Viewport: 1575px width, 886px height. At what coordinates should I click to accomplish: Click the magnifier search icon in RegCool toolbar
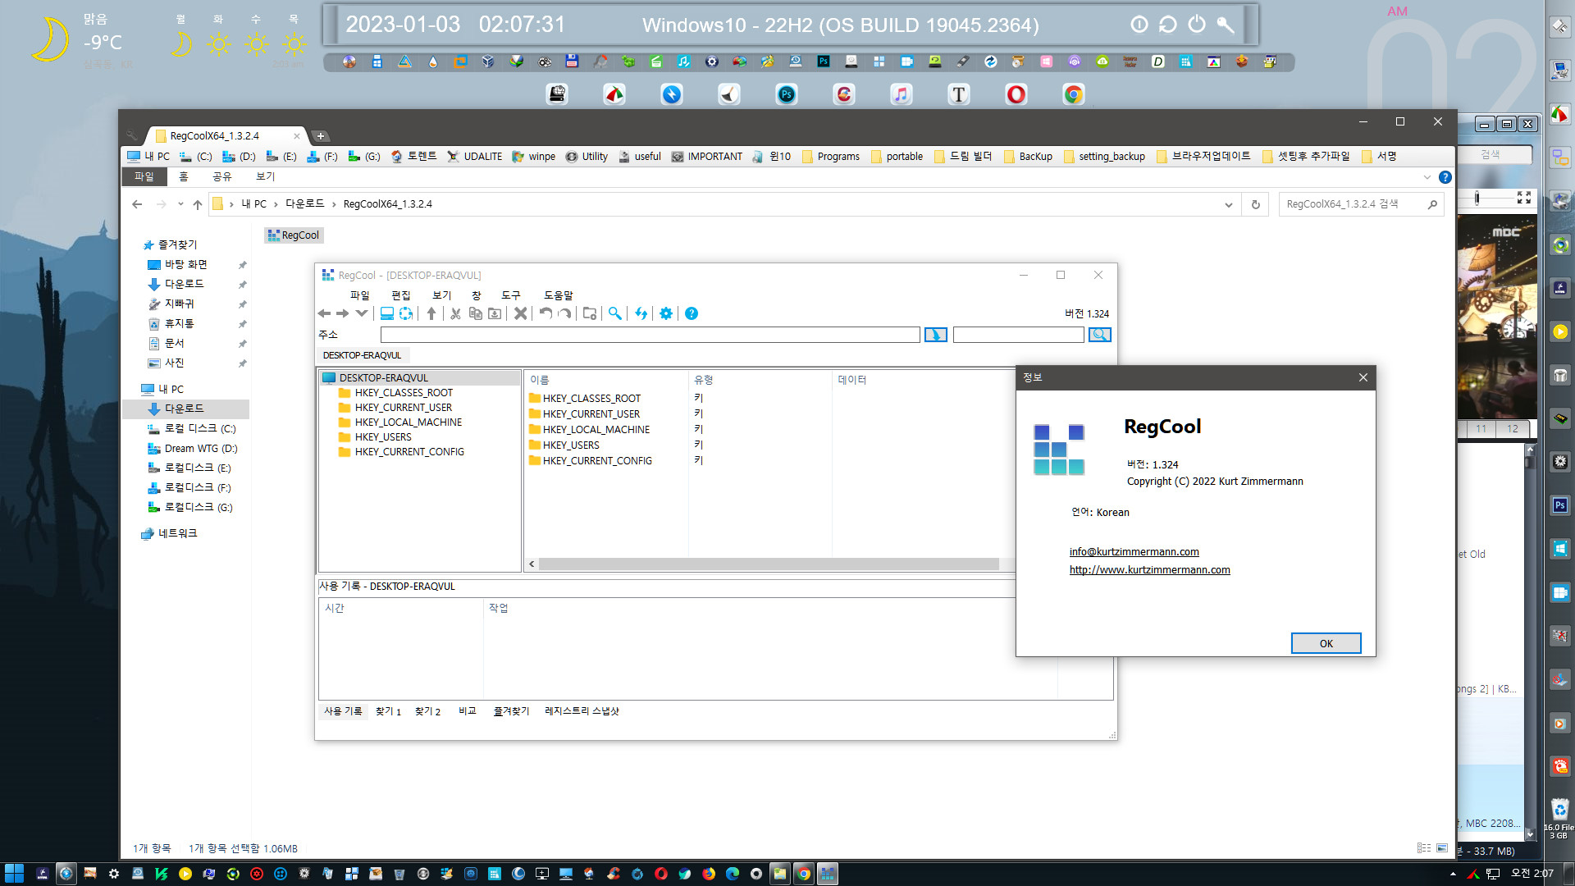(x=614, y=313)
